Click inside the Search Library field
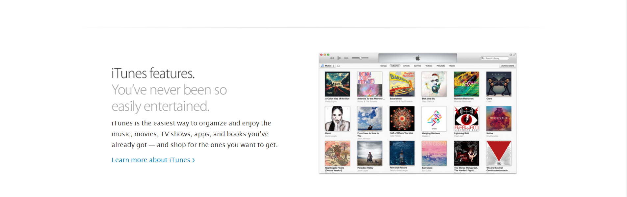The height and width of the screenshot is (197, 627). (x=495, y=58)
